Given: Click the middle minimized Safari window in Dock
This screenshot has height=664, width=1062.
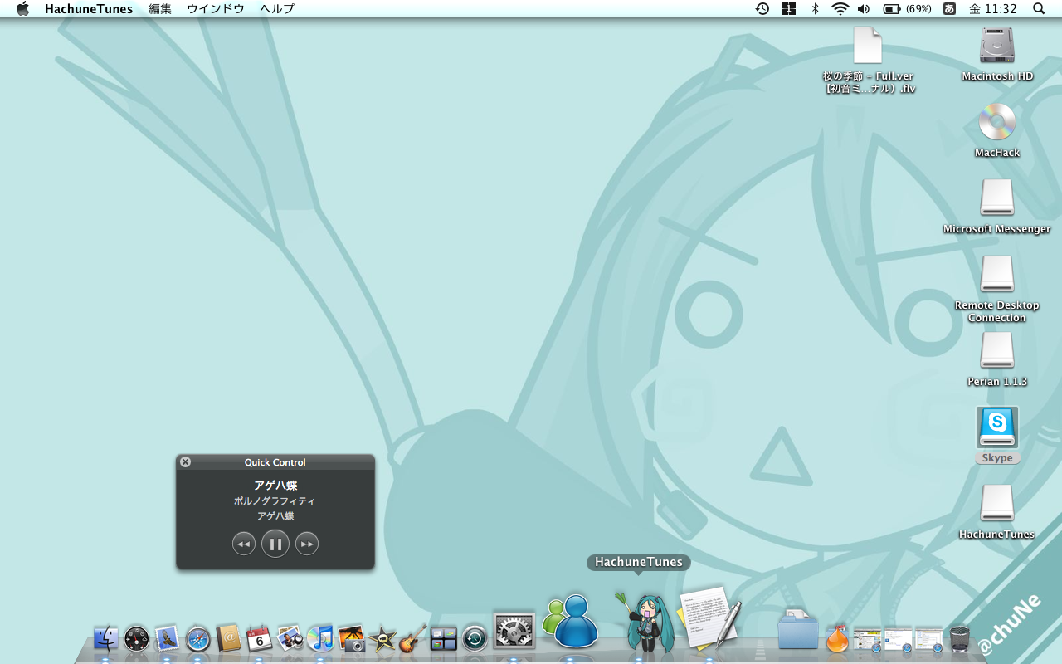Looking at the screenshot, I should (898, 638).
